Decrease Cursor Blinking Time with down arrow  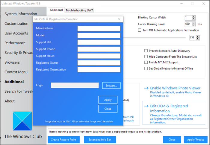pos(194,25)
